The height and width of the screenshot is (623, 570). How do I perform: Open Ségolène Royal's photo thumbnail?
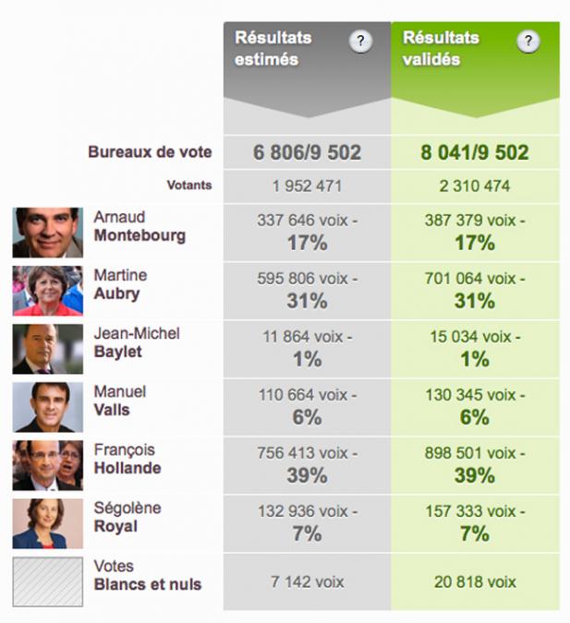(48, 523)
